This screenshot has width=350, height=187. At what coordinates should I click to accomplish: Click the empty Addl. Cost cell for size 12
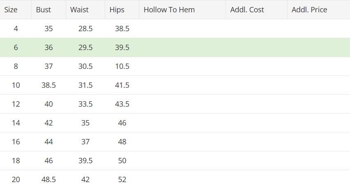point(256,104)
